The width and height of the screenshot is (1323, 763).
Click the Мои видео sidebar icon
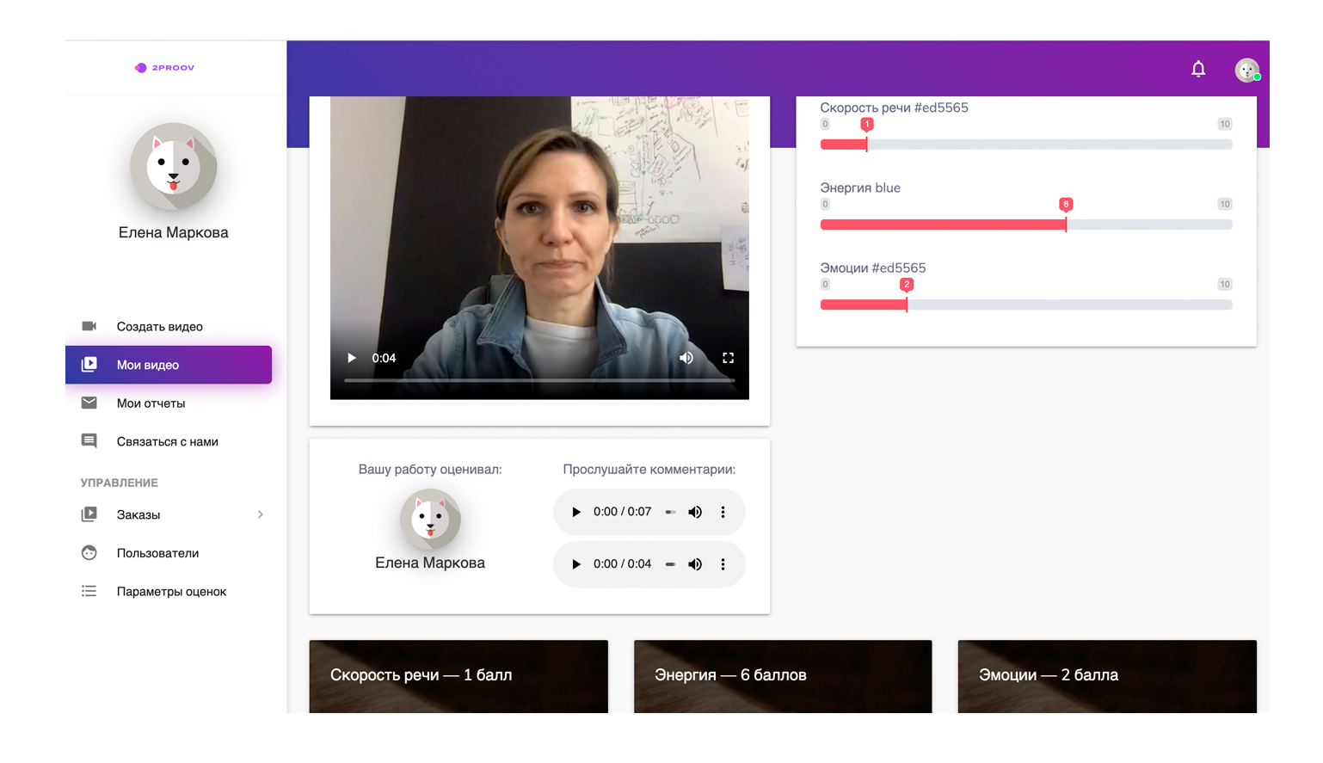point(89,364)
